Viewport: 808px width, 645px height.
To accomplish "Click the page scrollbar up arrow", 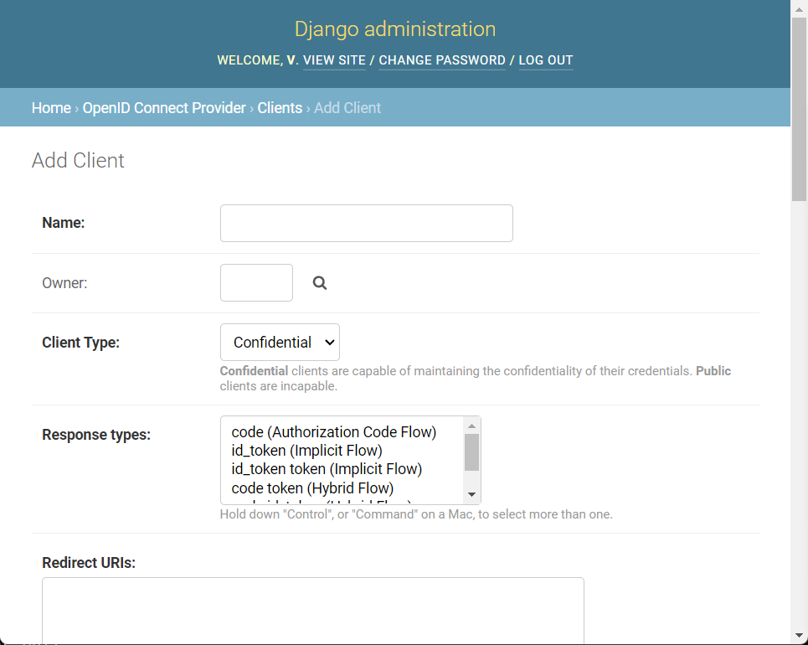I will (x=800, y=9).
